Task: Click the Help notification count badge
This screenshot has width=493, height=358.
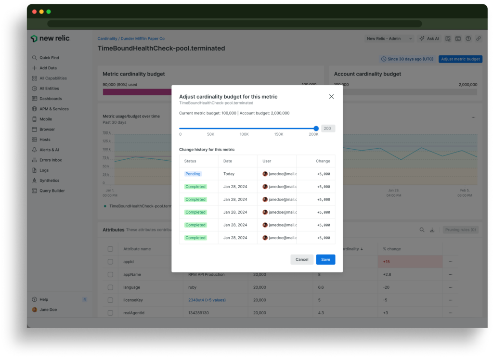Action: tap(85, 300)
